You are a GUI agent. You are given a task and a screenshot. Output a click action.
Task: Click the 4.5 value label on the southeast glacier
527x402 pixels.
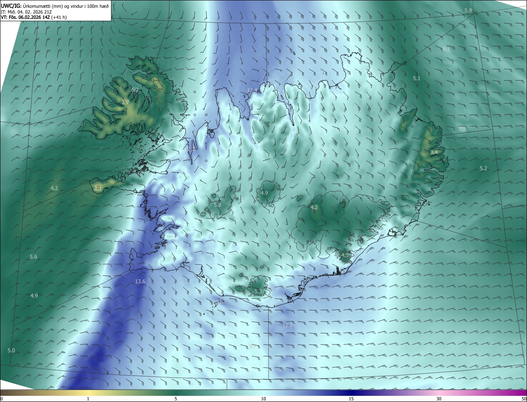[345, 255]
